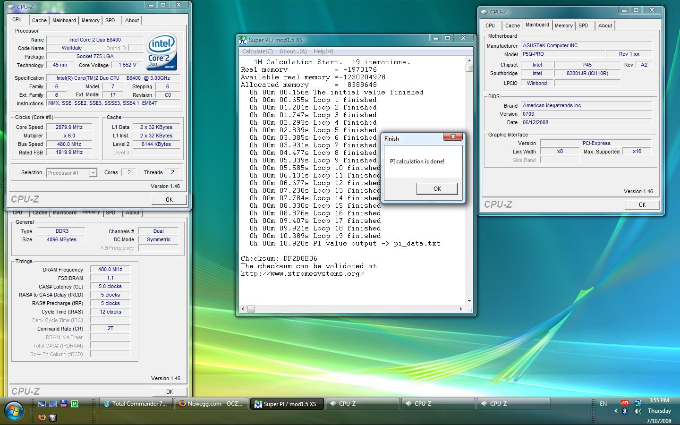Image resolution: width=680 pixels, height=425 pixels.
Task: Open the Memory tab in right CPU-Z window
Action: pyautogui.click(x=563, y=25)
